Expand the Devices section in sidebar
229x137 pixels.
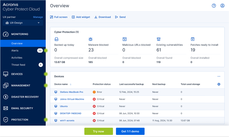[17, 74]
